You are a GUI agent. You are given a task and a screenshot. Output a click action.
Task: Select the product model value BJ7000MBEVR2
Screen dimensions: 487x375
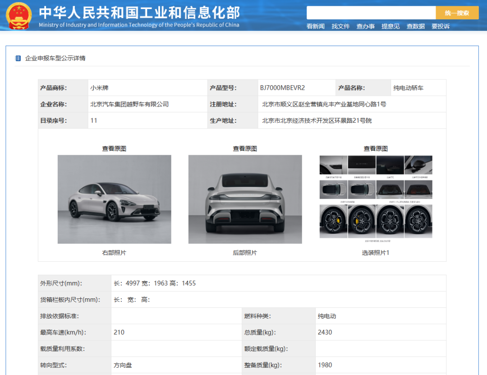pos(282,88)
